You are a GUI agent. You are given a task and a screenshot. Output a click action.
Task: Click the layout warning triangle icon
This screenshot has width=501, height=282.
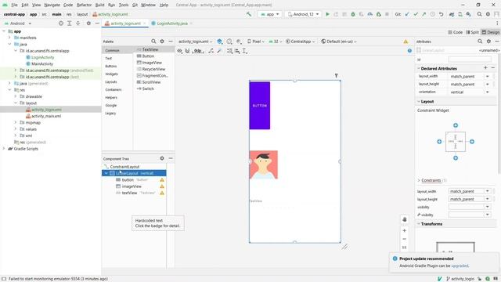pos(405,42)
